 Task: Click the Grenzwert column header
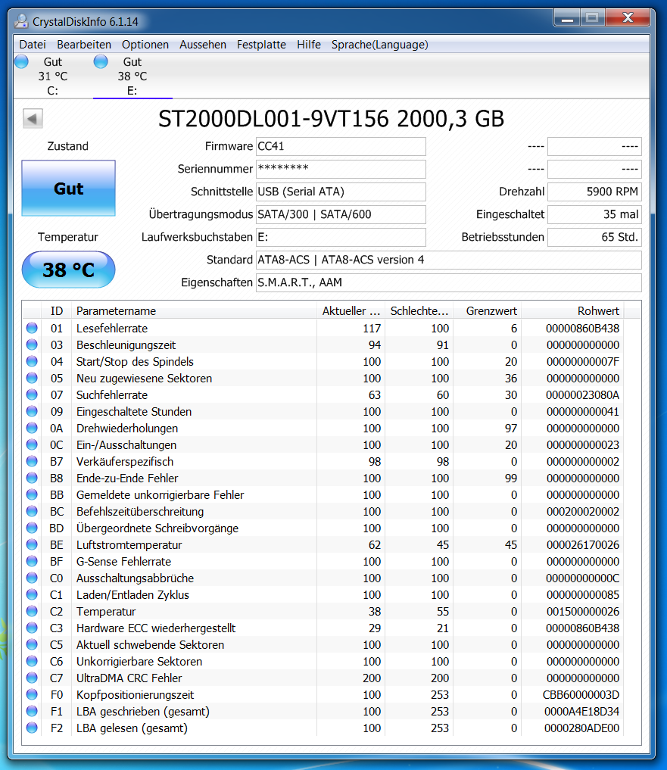point(488,311)
